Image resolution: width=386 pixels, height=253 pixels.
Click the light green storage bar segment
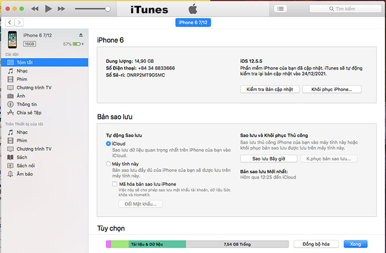point(120,244)
